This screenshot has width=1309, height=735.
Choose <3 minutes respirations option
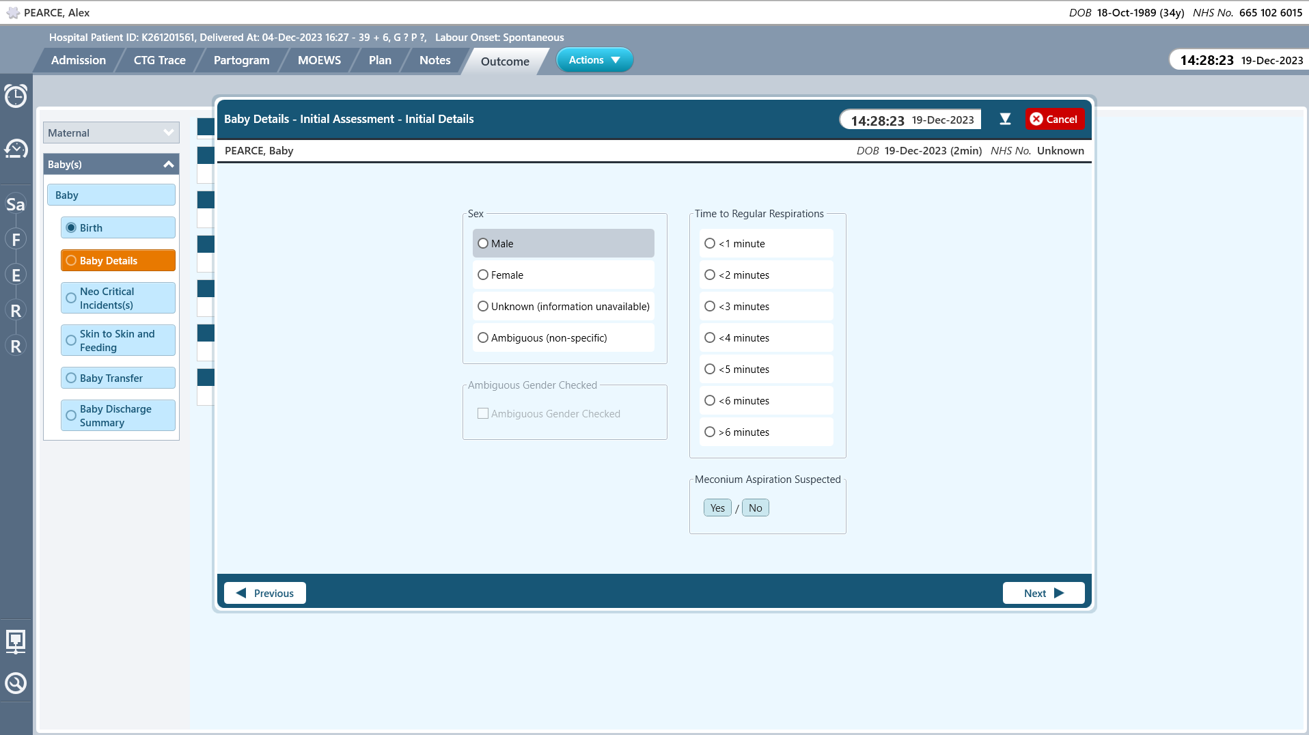pos(766,306)
